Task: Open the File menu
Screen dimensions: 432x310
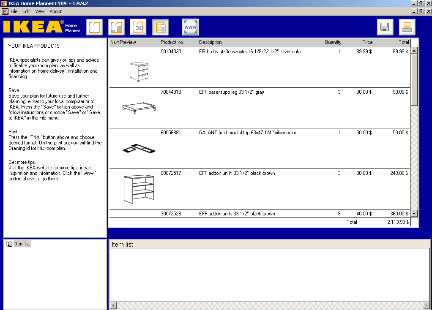Action: pos(14,11)
